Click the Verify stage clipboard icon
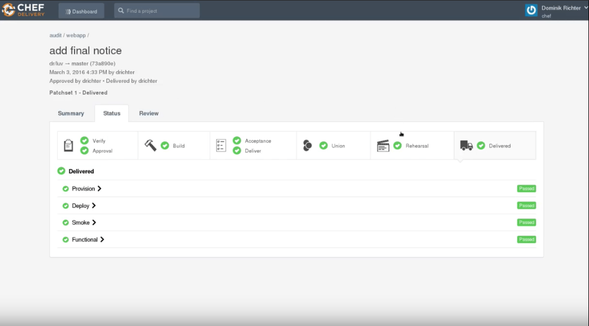The width and height of the screenshot is (589, 326). coord(69,145)
